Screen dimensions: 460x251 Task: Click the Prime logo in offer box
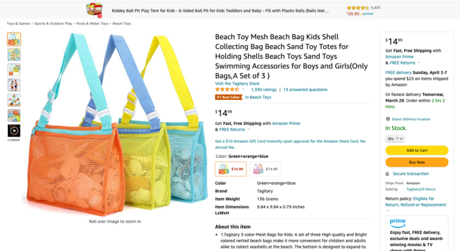(x=397, y=221)
